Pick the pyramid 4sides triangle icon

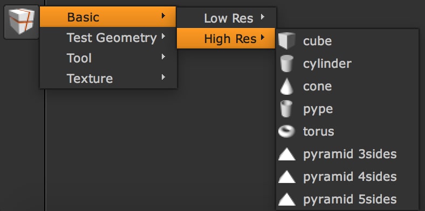pos(287,177)
